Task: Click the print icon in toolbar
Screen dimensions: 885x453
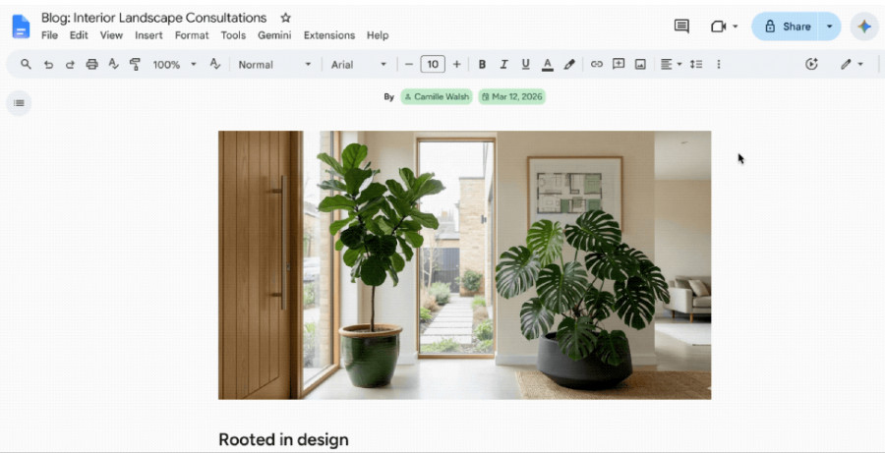Action: pos(92,64)
